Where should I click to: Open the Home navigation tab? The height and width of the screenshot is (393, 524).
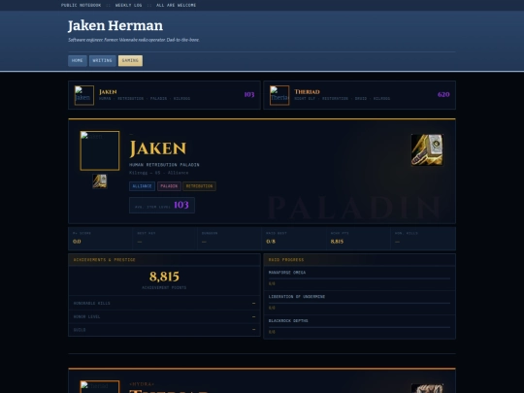(78, 61)
